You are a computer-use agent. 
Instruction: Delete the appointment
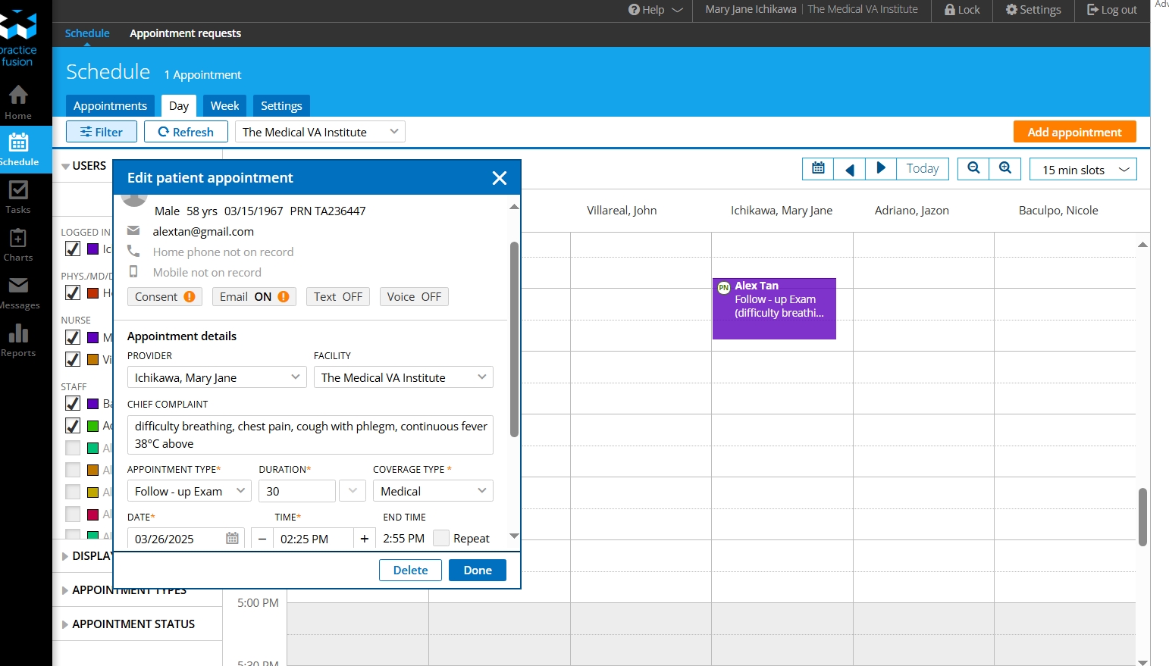(410, 570)
